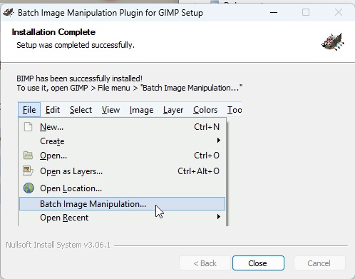Click the File menu in the illustration

tap(29, 110)
